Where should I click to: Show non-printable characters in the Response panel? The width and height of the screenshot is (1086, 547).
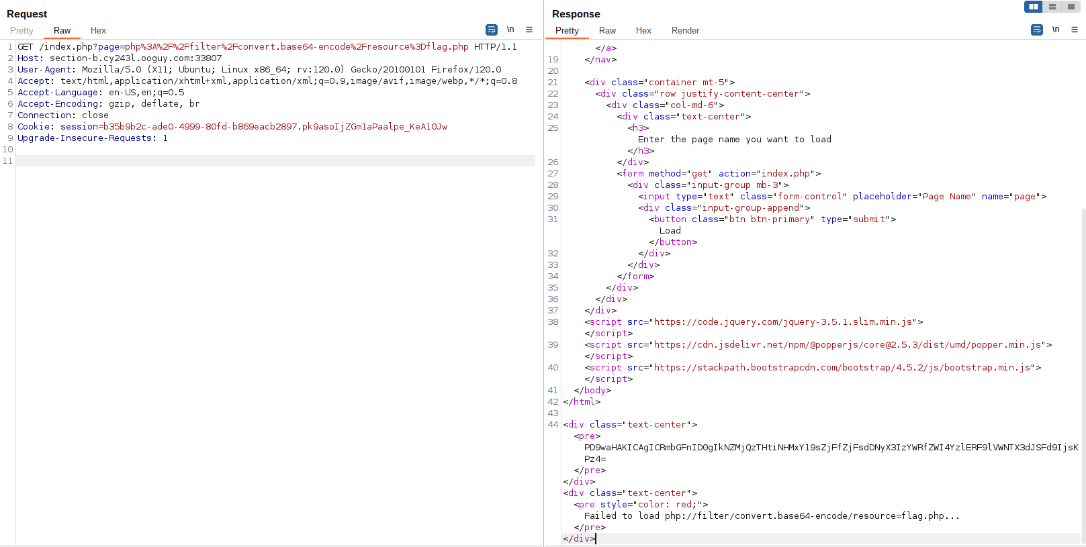pyautogui.click(x=1056, y=30)
